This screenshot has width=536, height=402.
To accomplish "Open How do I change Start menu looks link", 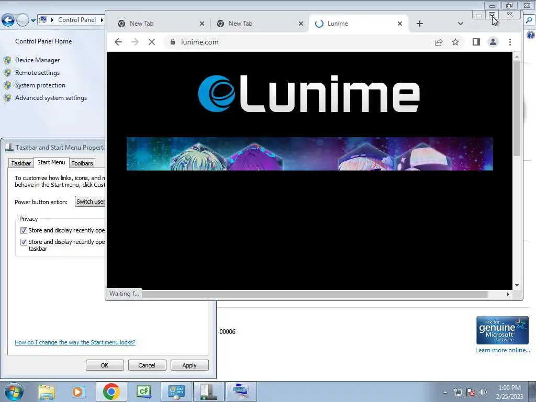I will tap(75, 342).
